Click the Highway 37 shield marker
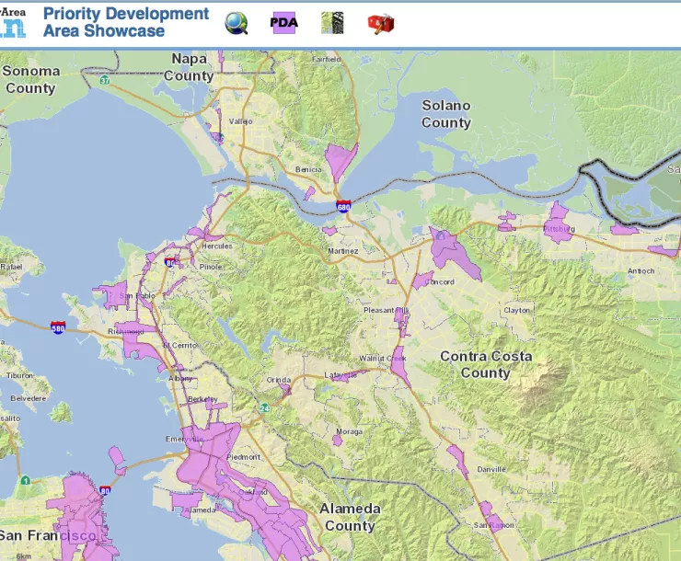This screenshot has width=681, height=561. click(105, 81)
